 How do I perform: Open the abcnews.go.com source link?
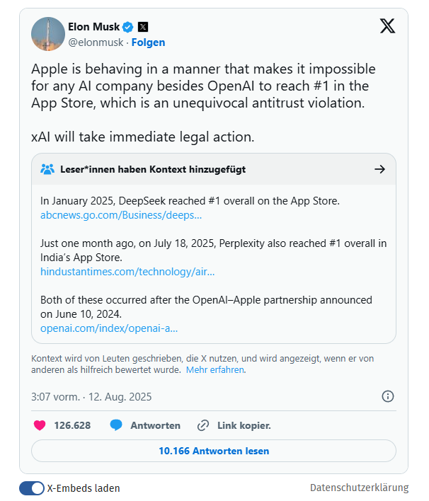121,215
